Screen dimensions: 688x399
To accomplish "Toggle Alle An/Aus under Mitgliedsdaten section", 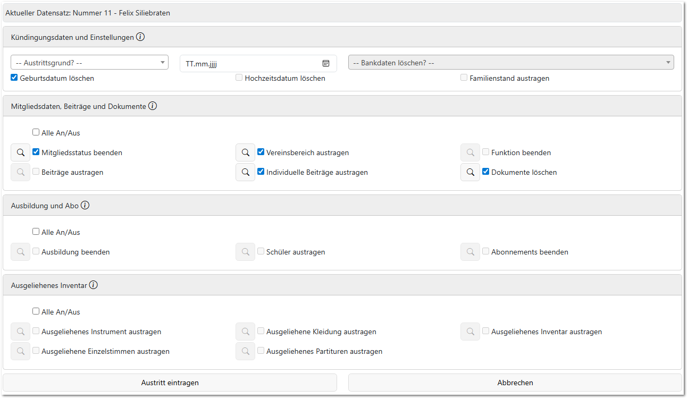I will point(36,132).
